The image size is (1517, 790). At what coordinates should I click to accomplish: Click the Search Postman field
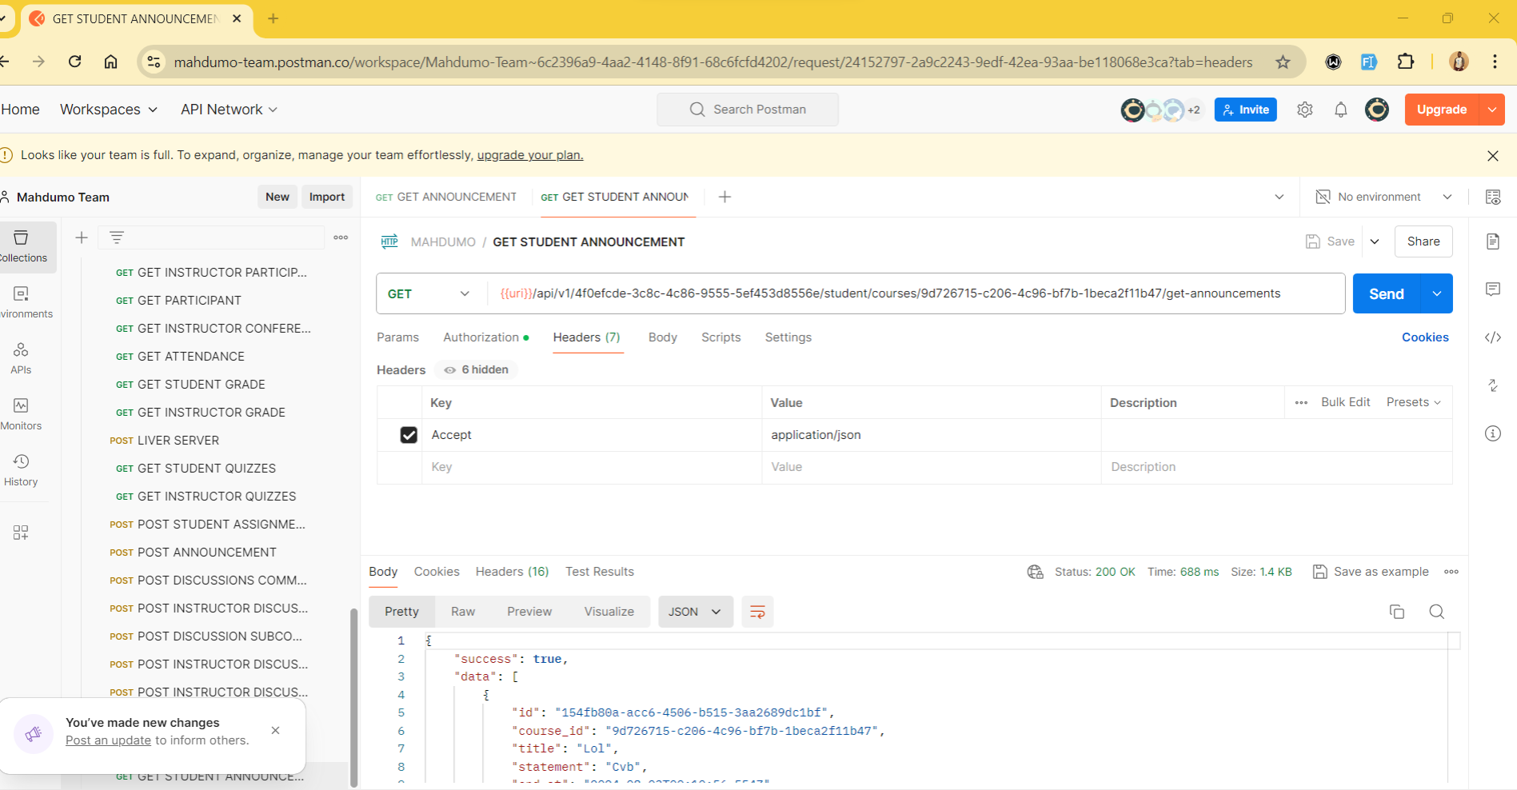tap(748, 110)
